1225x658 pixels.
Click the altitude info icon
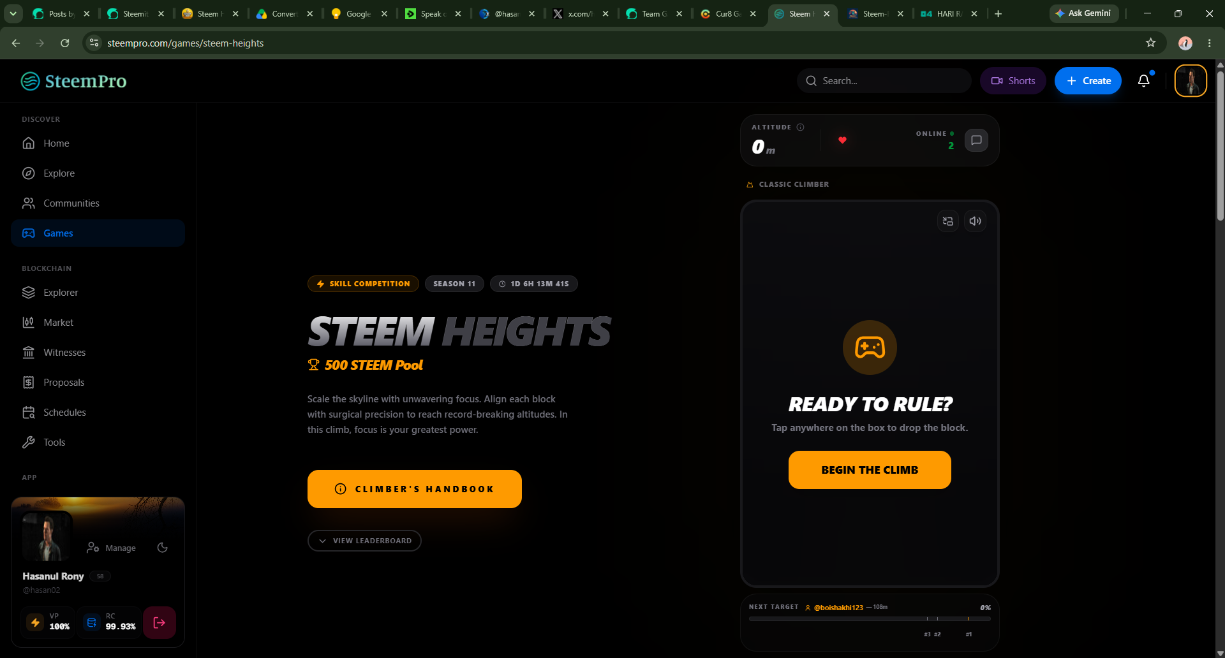[x=800, y=128]
